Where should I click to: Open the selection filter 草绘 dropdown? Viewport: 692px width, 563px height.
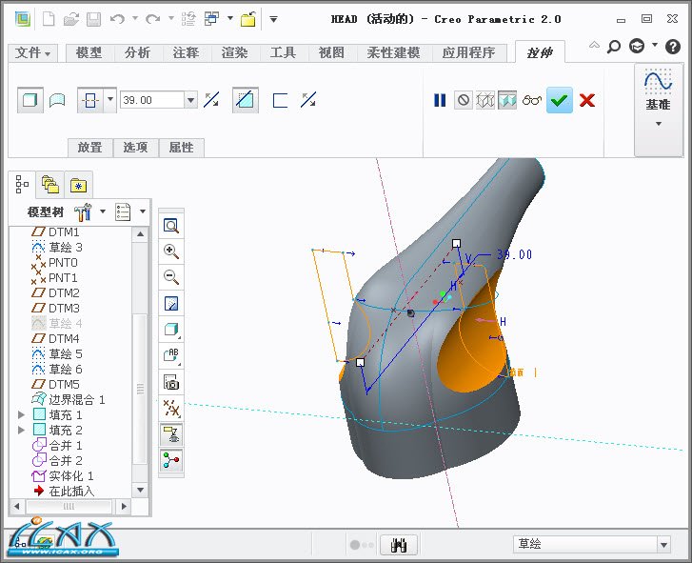(663, 545)
